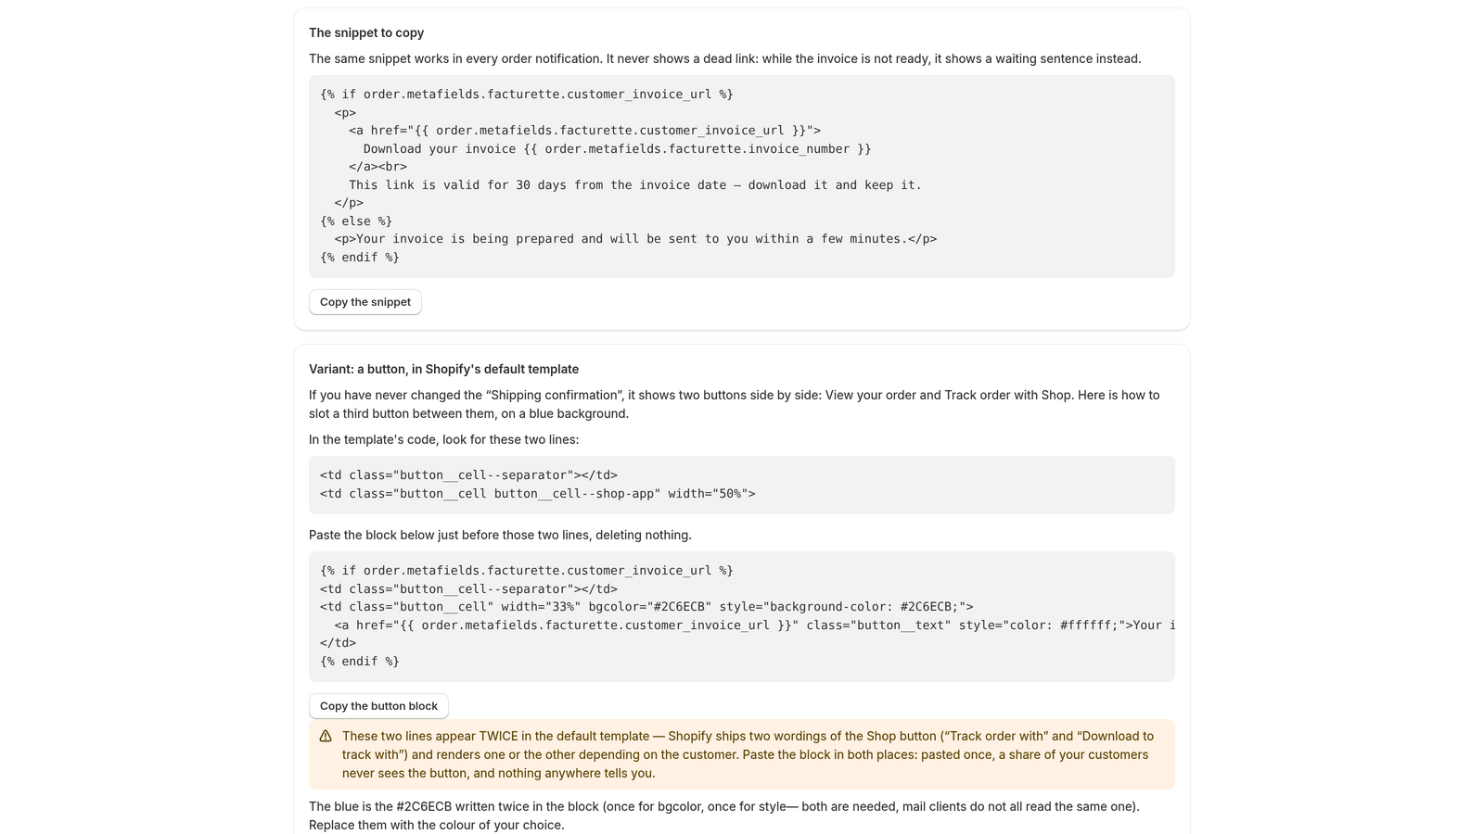Viewport: 1484px width, 834px height.
Task: Click the warning triangle icon in orange banner
Action: pos(326,737)
